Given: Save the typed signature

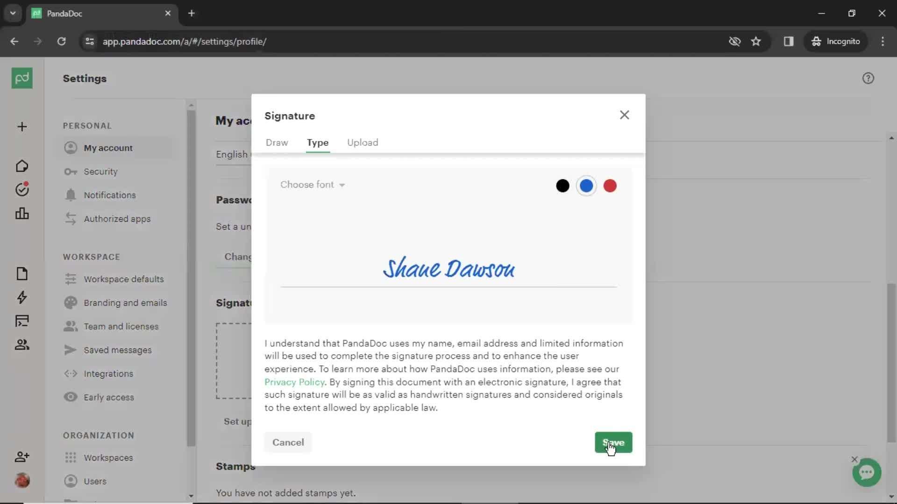Looking at the screenshot, I should (613, 442).
